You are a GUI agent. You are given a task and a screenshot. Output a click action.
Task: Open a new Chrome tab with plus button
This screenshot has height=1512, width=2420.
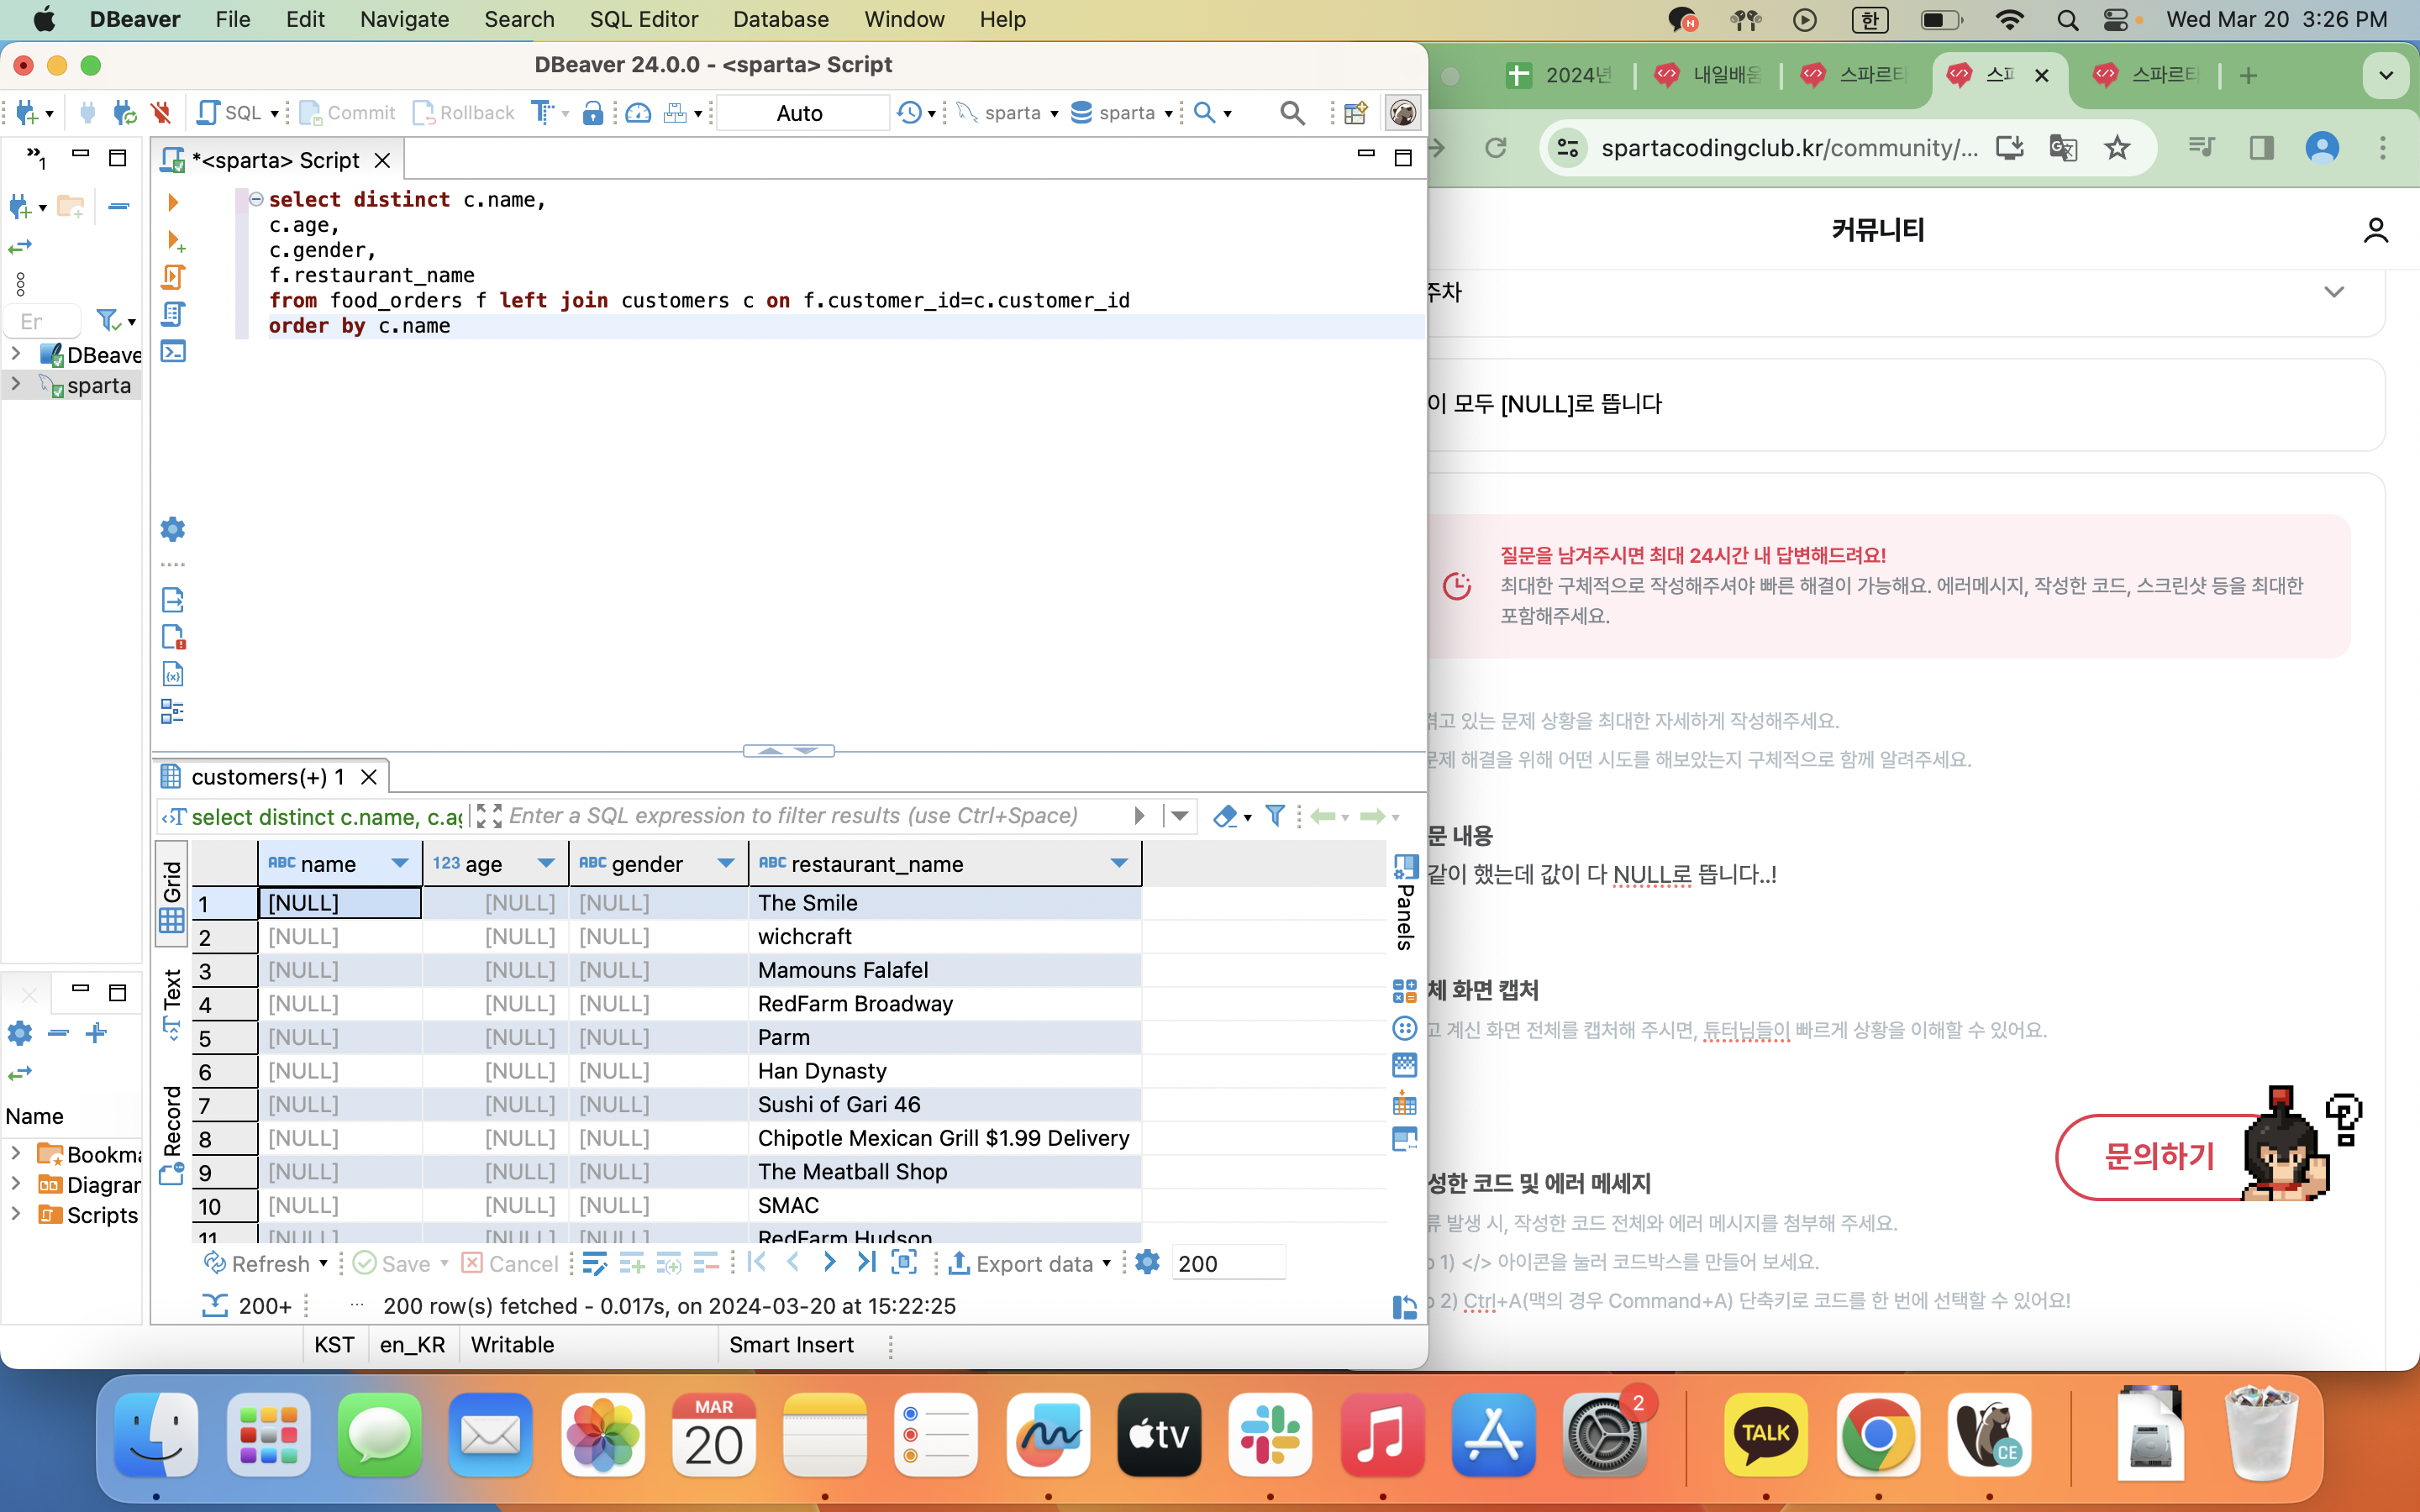[x=2249, y=76]
